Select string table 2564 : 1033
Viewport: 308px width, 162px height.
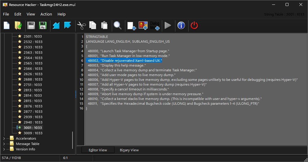pos(33,58)
